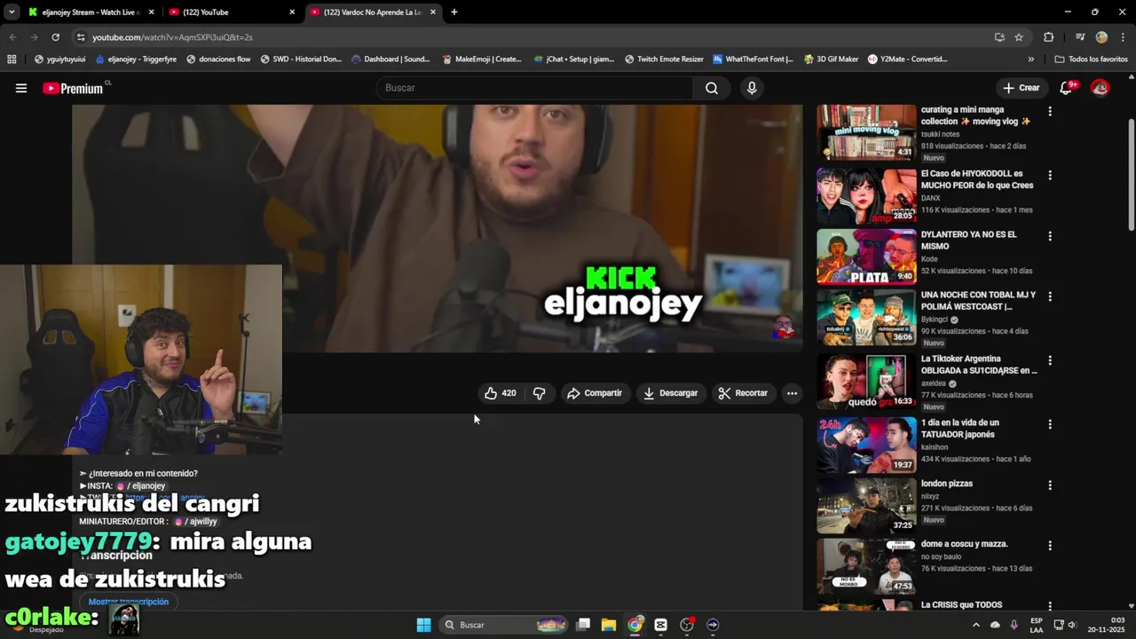Show more bookmarks chevron
1136x639 pixels.
point(1030,59)
